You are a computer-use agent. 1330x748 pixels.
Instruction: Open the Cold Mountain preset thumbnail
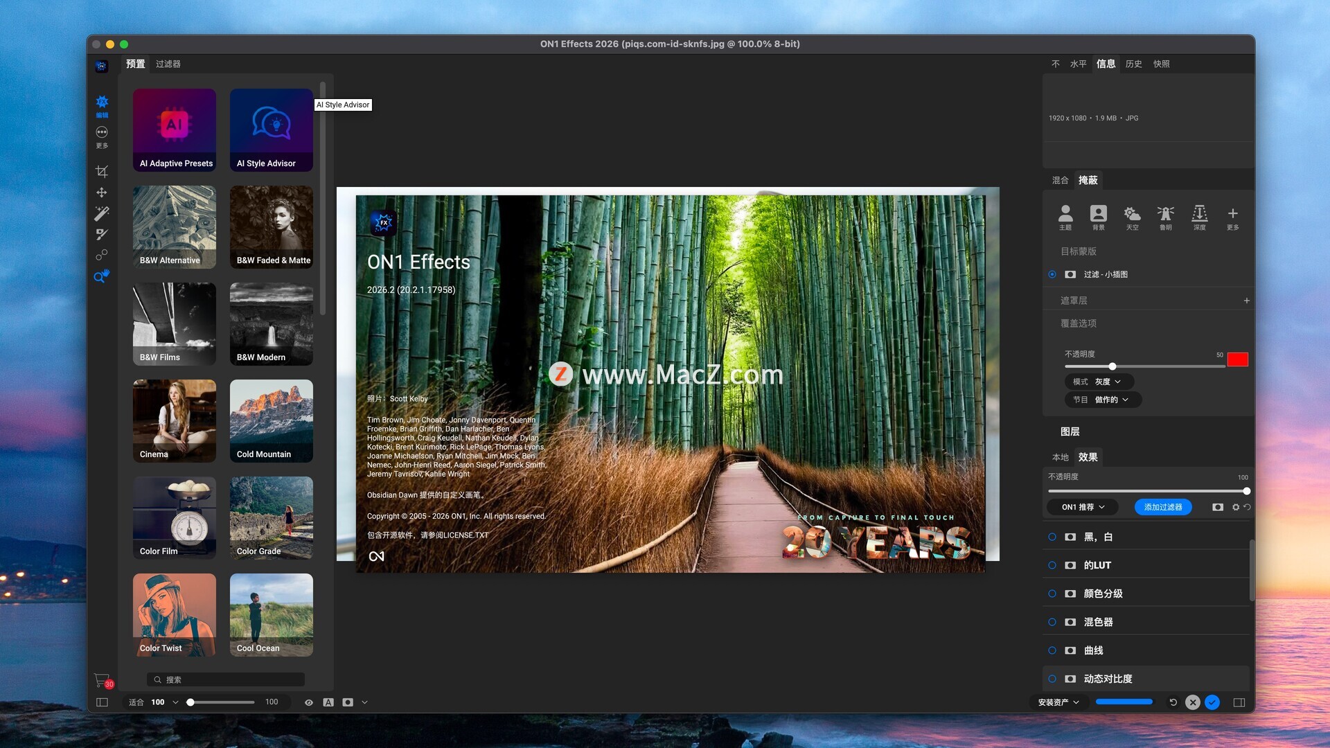pyautogui.click(x=271, y=420)
